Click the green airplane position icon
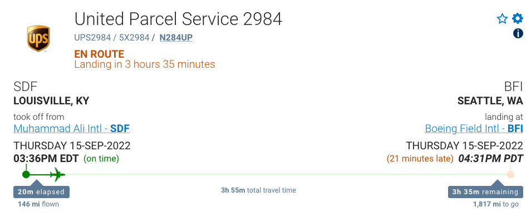This screenshot has width=531, height=217. [57, 174]
